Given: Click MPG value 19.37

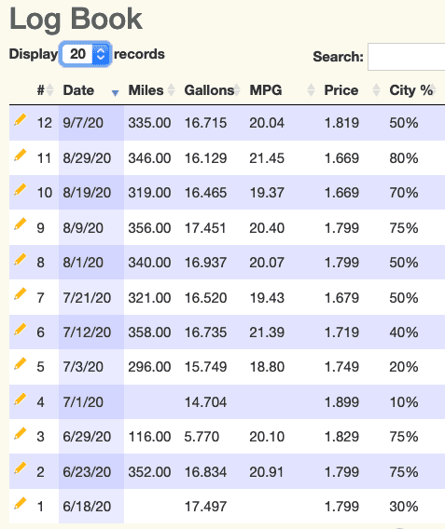Looking at the screenshot, I should 267,193.
